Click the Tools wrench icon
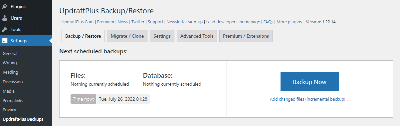The height and width of the screenshot is (126, 400). pyautogui.click(x=5, y=29)
